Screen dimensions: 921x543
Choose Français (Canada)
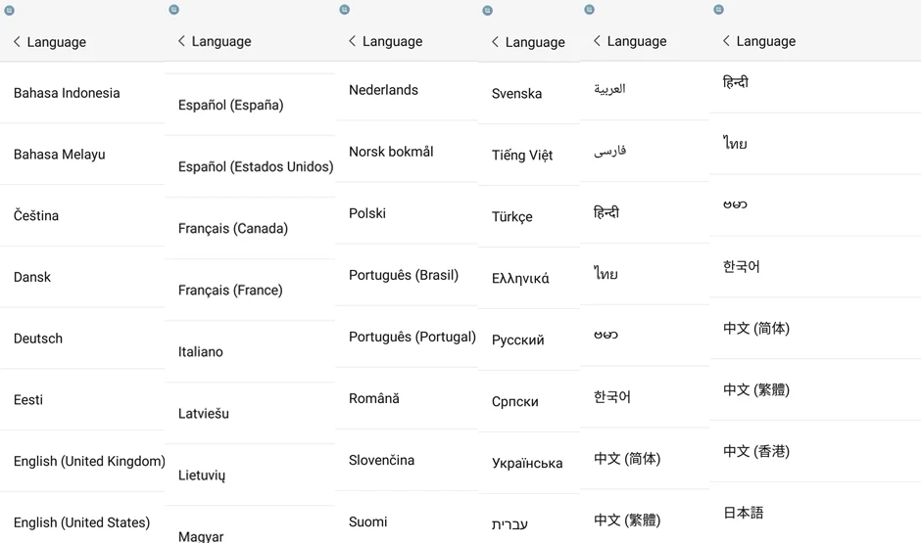coord(250,228)
